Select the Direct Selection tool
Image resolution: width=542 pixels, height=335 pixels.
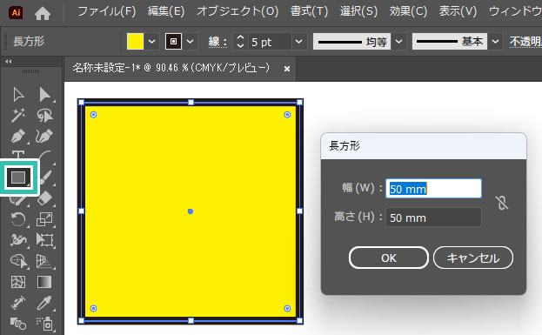click(45, 95)
